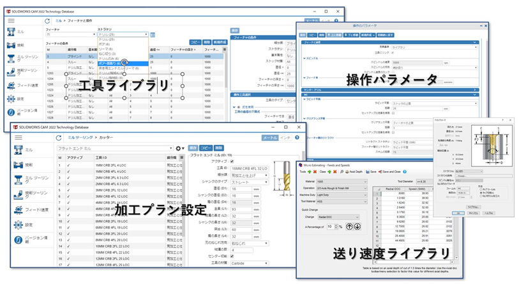Choose リーマ in ストラテジ dropdown list
The image size is (519, 284).
pyautogui.click(x=123, y=49)
